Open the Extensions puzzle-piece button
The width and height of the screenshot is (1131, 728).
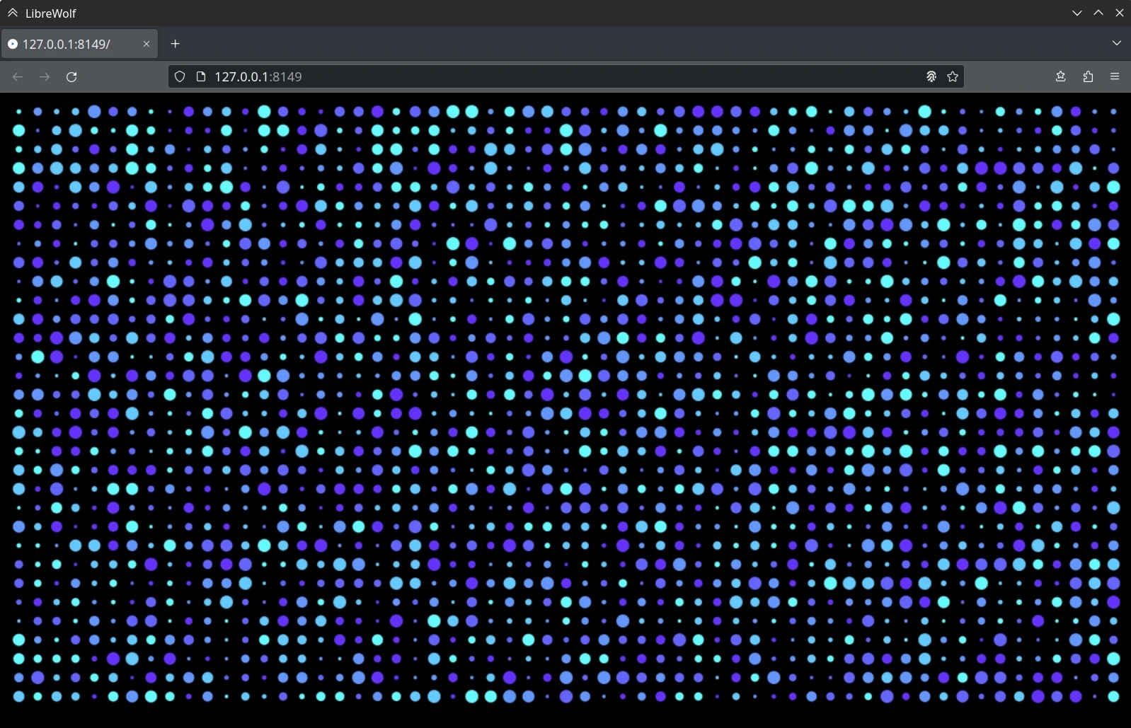coord(1088,76)
